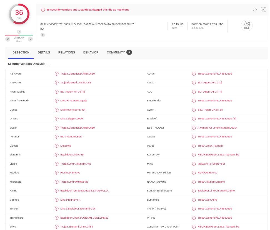Click the alert icon for ESET-NOD32 result

[x=194, y=128]
